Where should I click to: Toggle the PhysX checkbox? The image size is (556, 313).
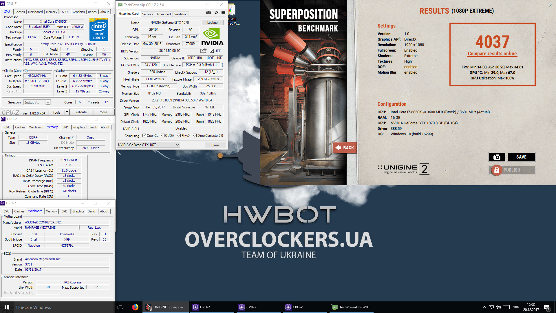(179, 136)
